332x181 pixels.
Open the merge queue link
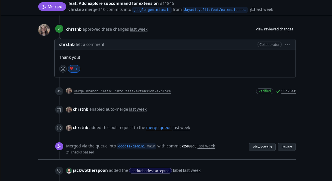[x=159, y=128]
